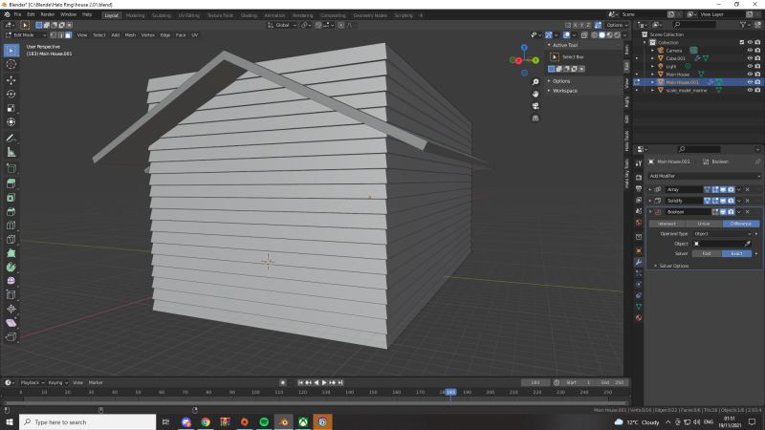Choose the Fast solver
765x430 pixels.
(x=707, y=253)
